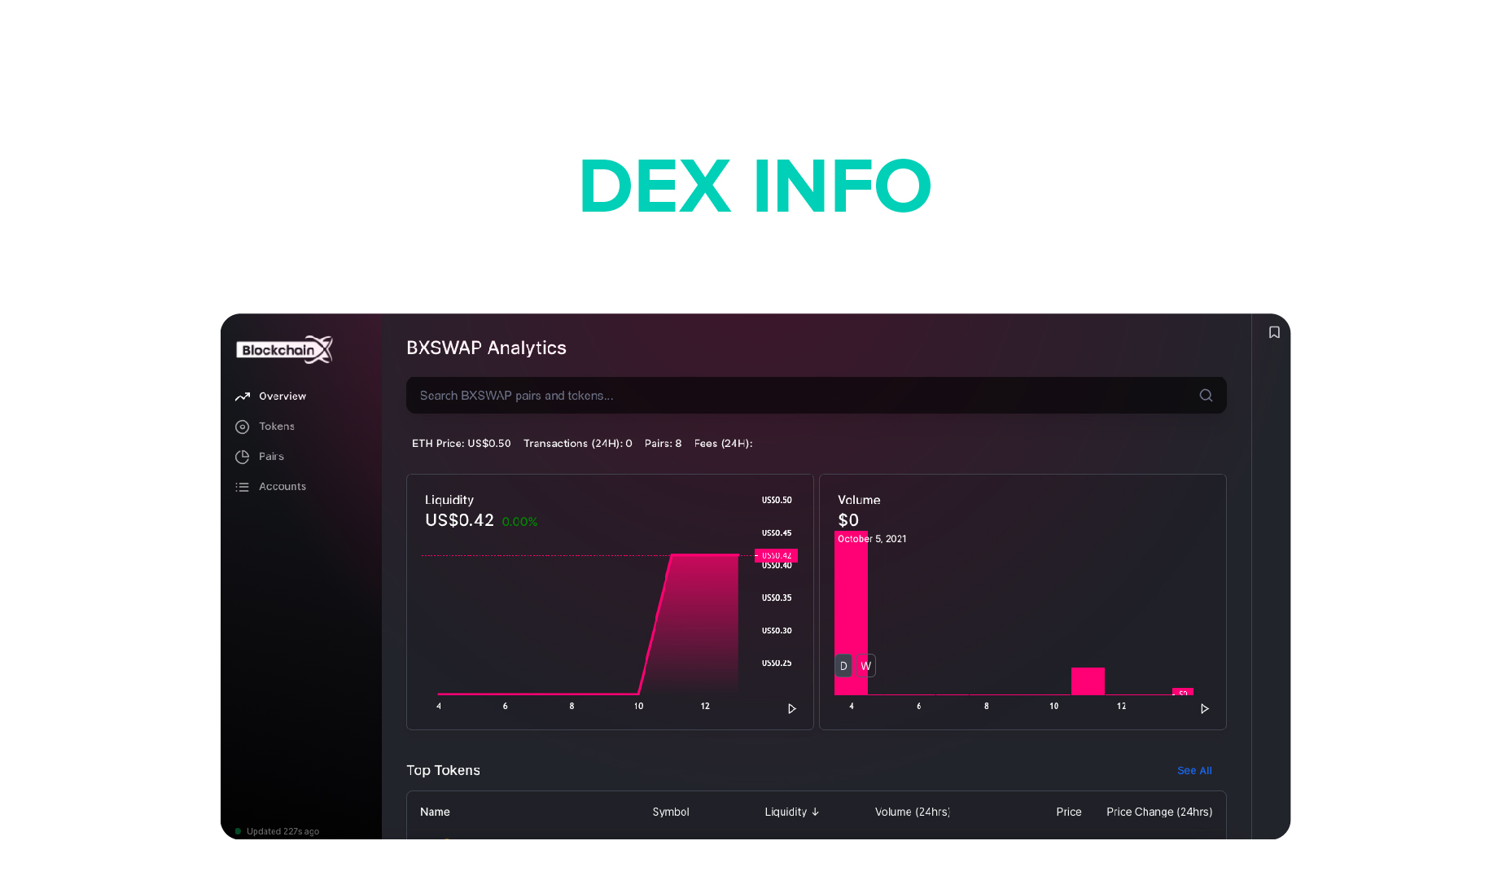Click the US$0.42 price marker label

tap(776, 556)
